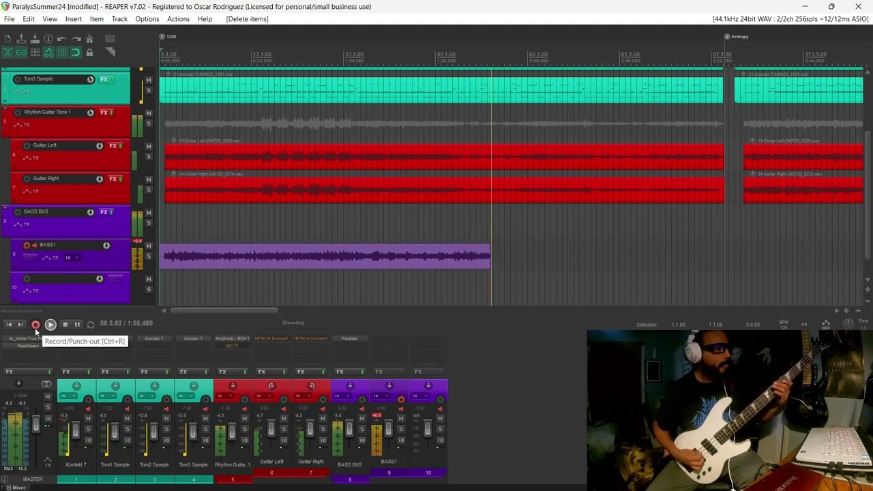Image resolution: width=873 pixels, height=491 pixels.
Task: Open the ReaStream master FX slot
Action: (28, 346)
